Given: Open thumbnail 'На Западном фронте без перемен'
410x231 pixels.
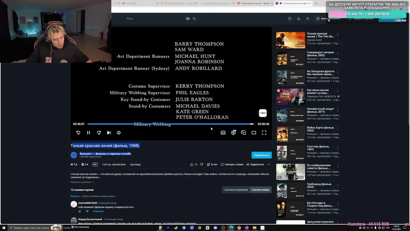Looking at the screenshot, I should [291, 77].
